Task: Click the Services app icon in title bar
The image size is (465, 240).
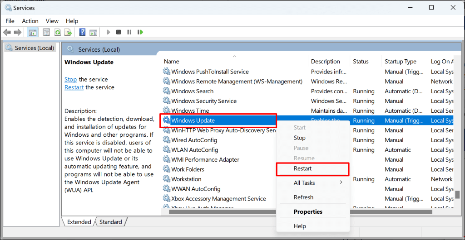Action: click(9, 8)
